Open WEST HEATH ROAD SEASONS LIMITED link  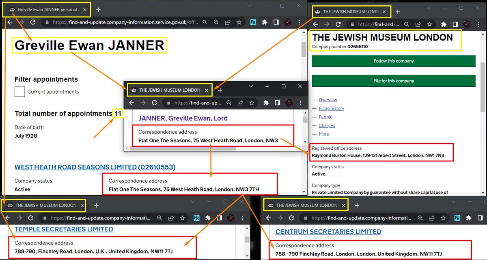[x=95, y=167]
